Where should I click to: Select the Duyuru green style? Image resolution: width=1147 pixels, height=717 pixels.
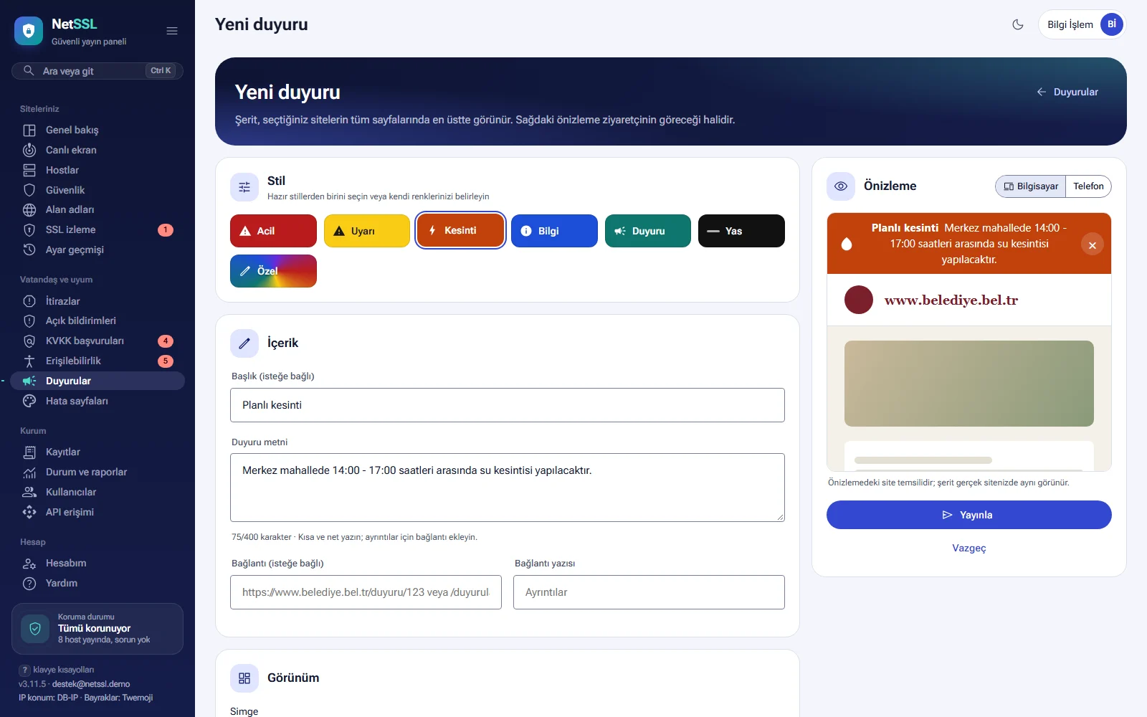(648, 231)
